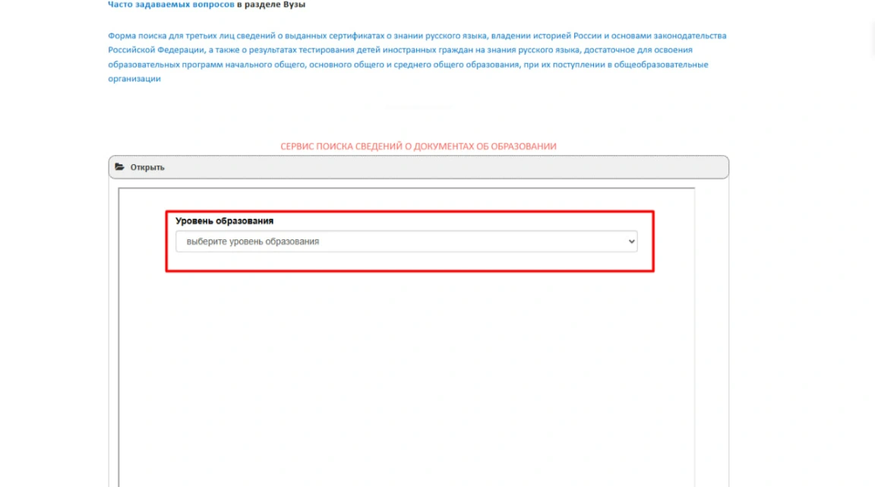Click the folder icon beside 'Открыть'

pyautogui.click(x=119, y=167)
